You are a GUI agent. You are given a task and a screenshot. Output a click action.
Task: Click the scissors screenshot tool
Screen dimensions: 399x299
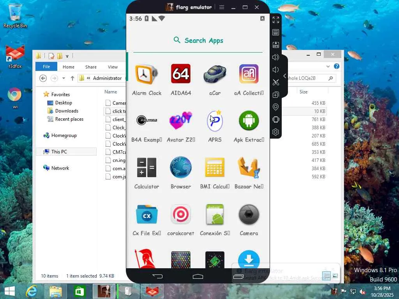[x=275, y=82]
